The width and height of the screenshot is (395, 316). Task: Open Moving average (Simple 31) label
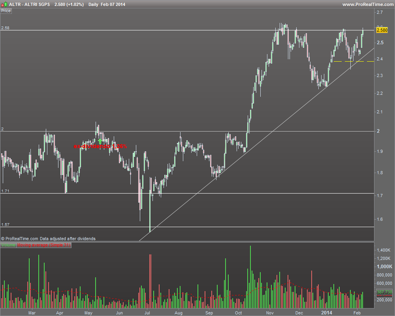(44, 245)
